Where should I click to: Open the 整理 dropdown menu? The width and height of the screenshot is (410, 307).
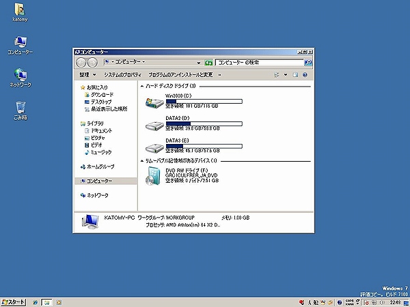pyautogui.click(x=88, y=75)
